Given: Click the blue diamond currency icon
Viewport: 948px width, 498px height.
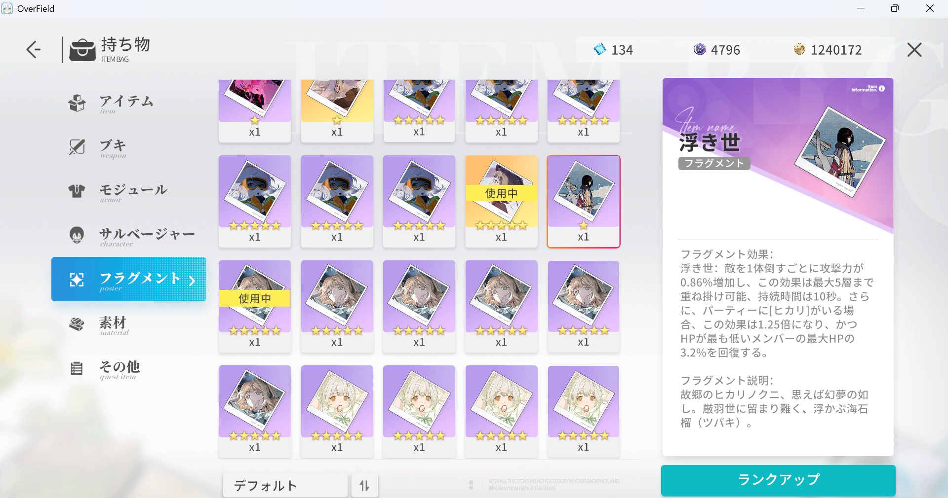Looking at the screenshot, I should click(599, 49).
